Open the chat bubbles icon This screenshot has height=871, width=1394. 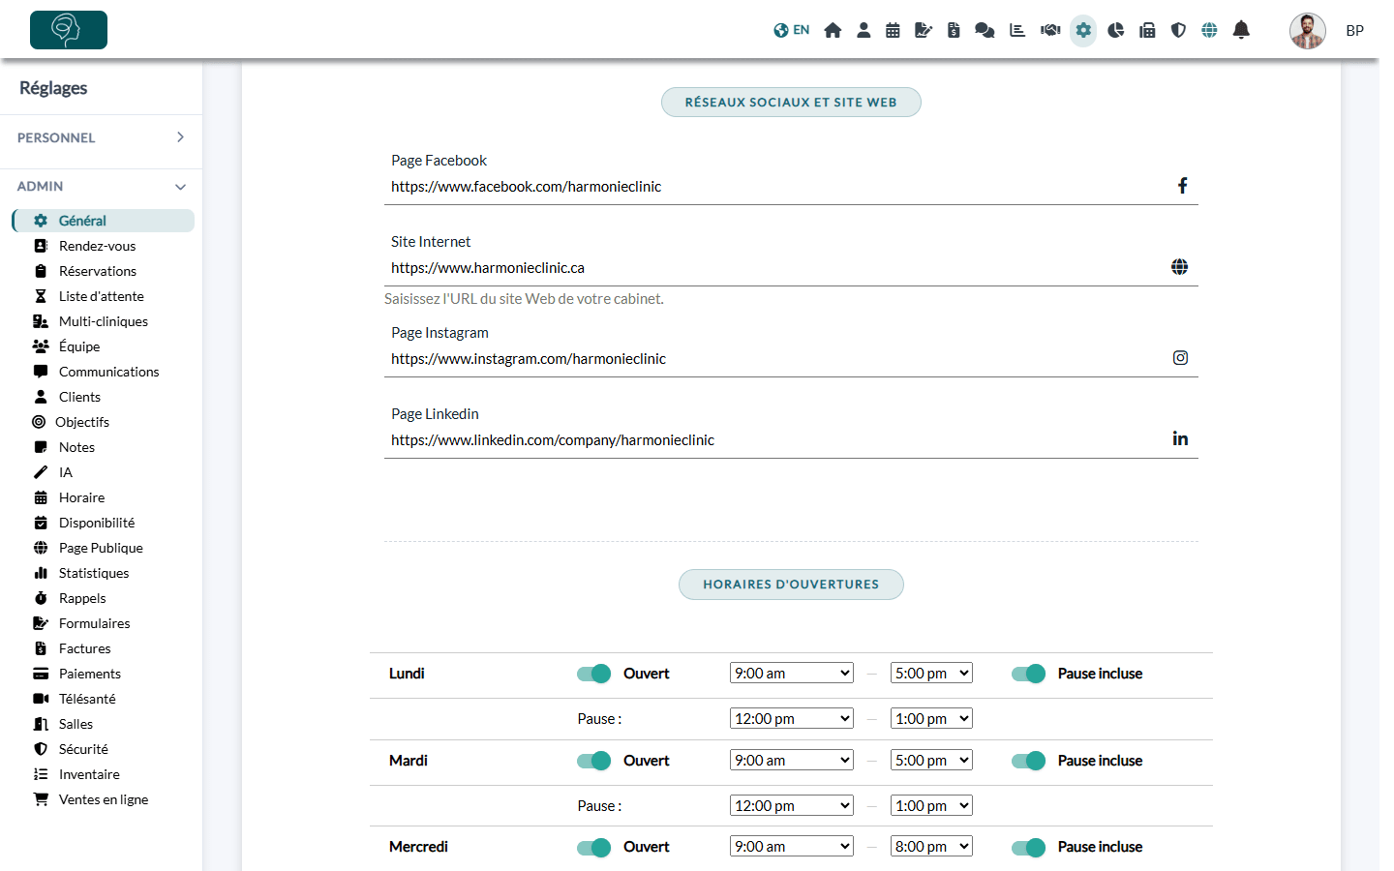[985, 30]
